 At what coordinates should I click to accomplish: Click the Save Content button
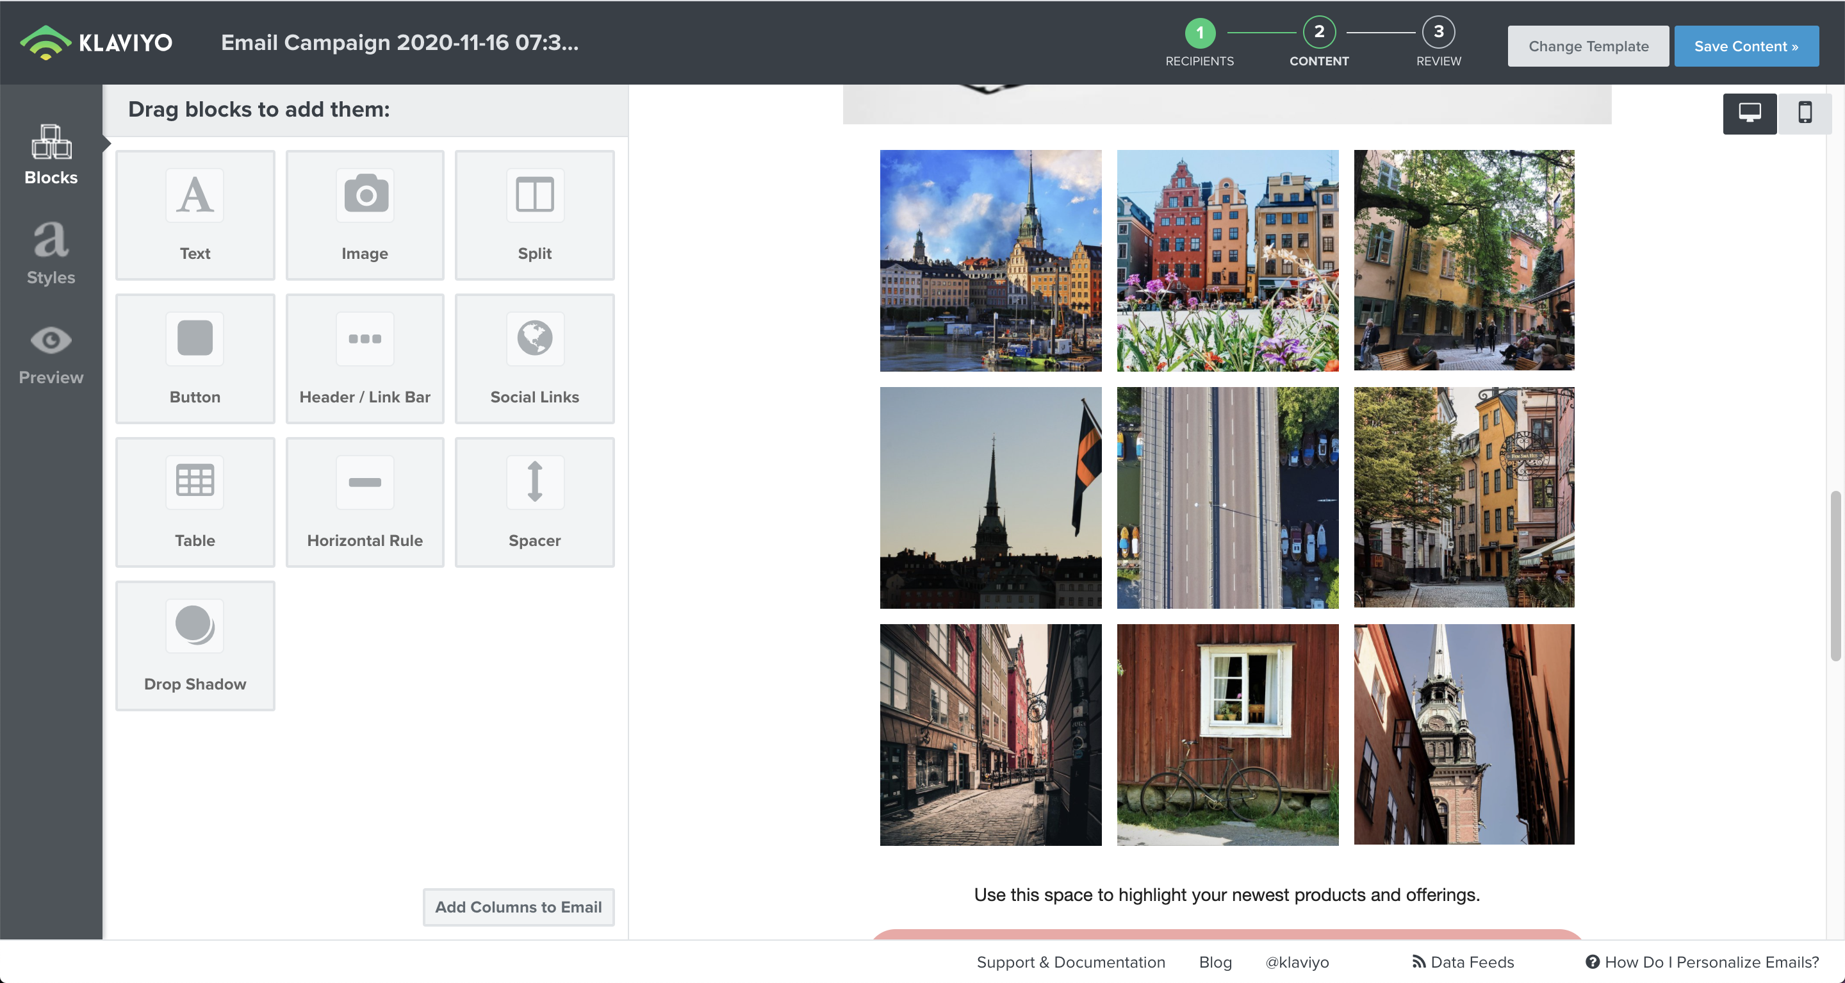[1746, 46]
